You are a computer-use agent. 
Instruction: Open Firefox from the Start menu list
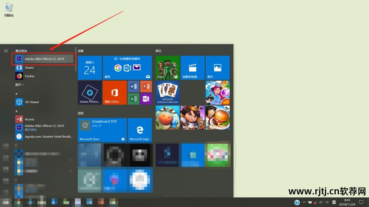click(x=29, y=76)
